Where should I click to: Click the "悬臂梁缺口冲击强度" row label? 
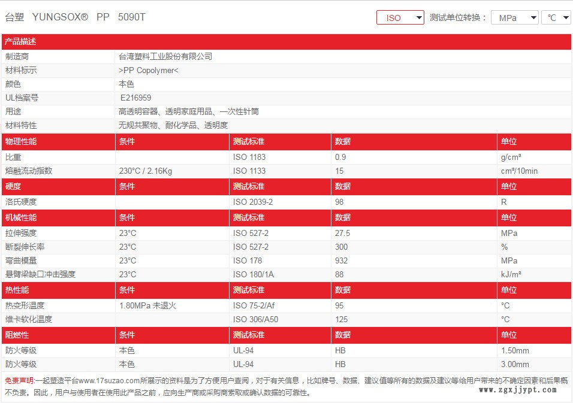40,274
